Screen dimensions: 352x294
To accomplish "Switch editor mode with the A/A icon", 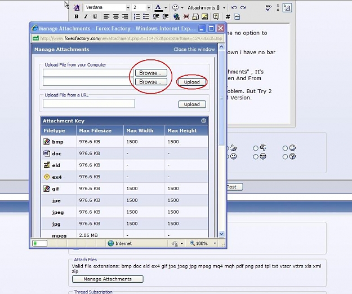I will pos(287,8).
